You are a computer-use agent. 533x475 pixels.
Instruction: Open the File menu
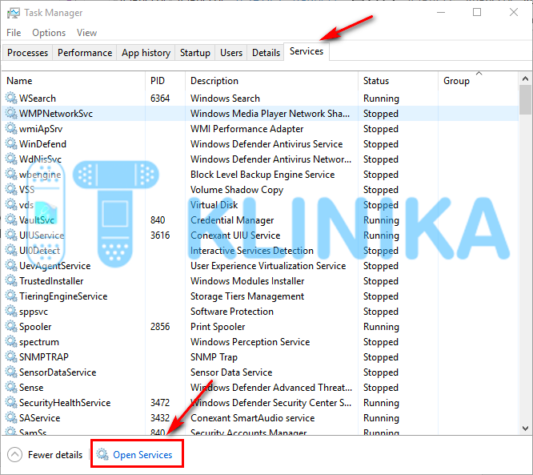14,33
